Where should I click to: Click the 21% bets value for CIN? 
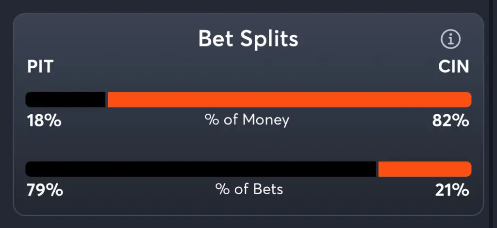tap(451, 190)
